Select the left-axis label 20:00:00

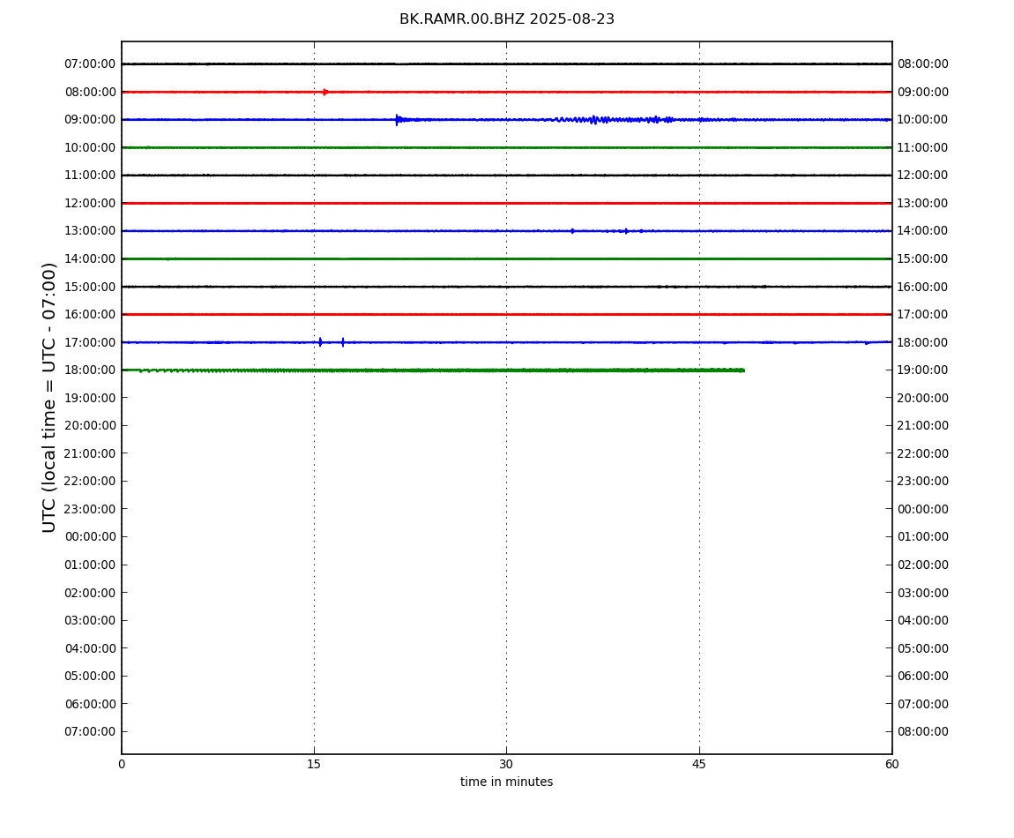point(91,426)
